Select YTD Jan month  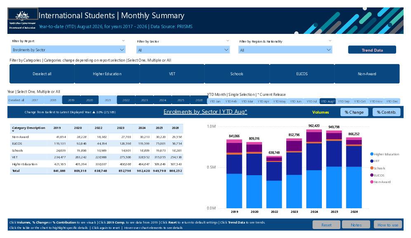click(x=215, y=101)
